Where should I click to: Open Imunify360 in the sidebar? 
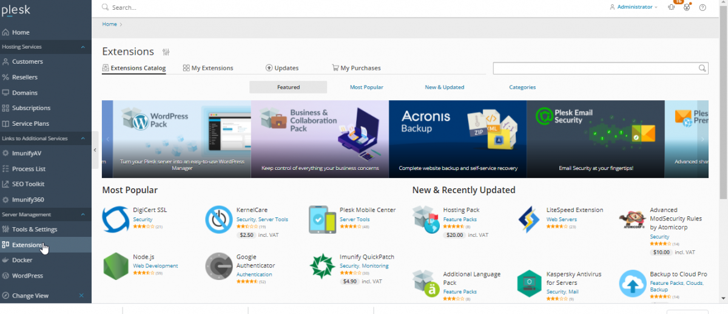[x=45, y=200]
